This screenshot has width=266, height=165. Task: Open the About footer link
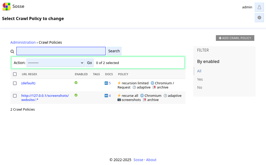click(151, 160)
